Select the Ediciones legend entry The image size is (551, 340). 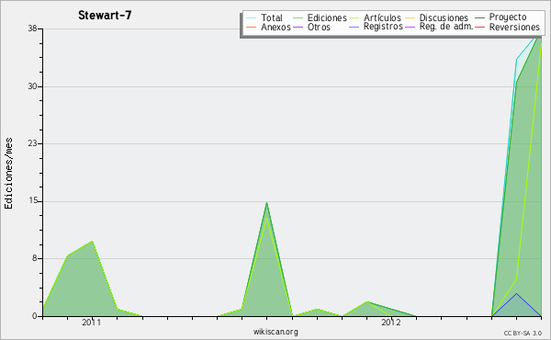[x=320, y=17]
